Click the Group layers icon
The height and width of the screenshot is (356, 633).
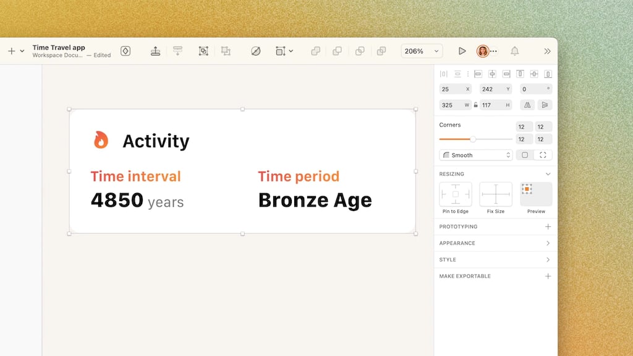(x=203, y=51)
